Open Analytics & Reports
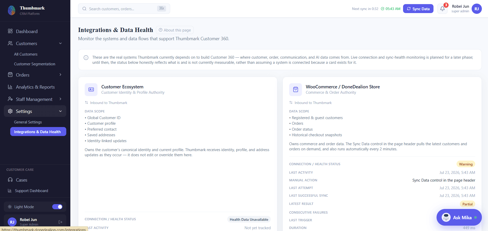The width and height of the screenshot is (488, 231). click(x=35, y=87)
